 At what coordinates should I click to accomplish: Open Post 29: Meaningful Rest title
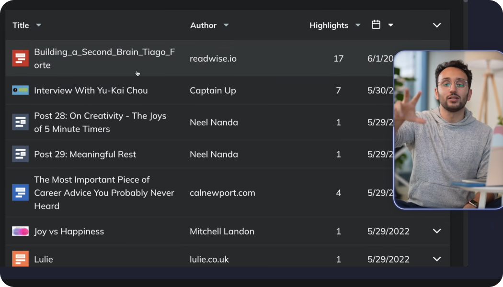pyautogui.click(x=85, y=154)
